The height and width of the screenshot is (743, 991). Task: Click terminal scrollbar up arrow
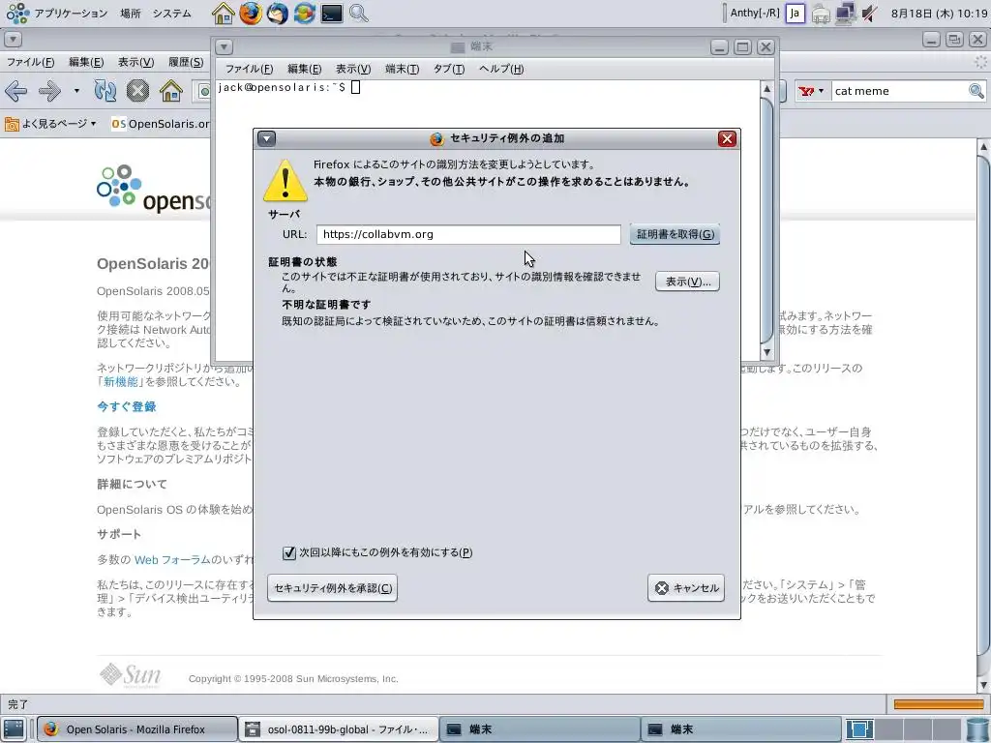tap(766, 89)
